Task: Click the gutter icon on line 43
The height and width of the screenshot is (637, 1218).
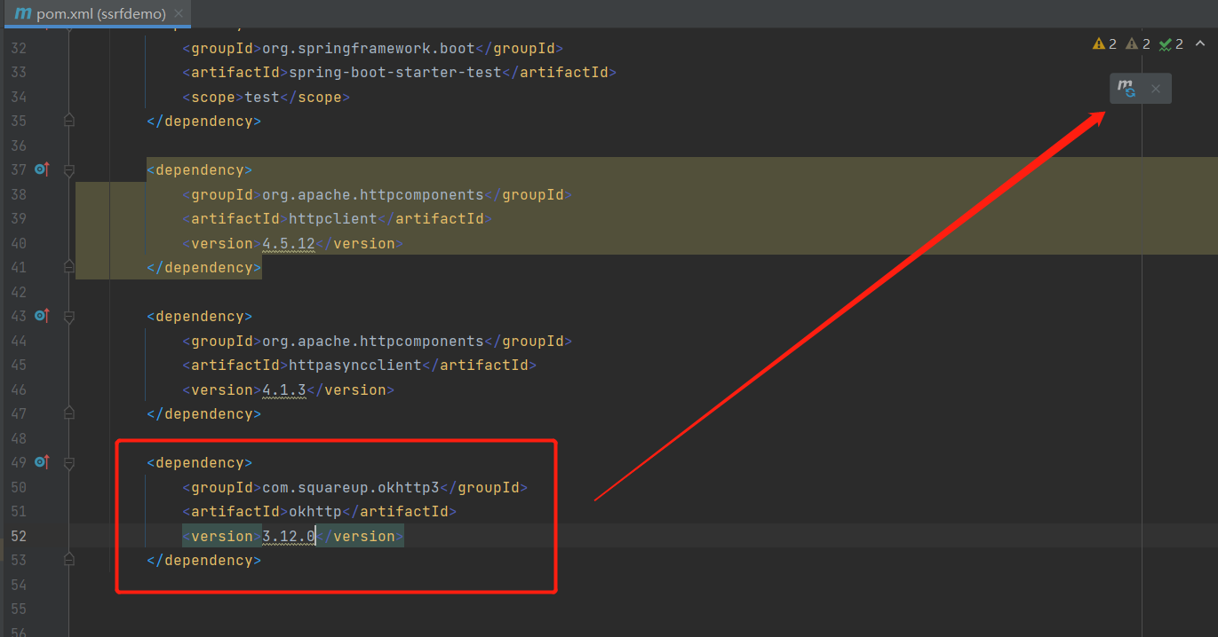Action: click(x=41, y=316)
